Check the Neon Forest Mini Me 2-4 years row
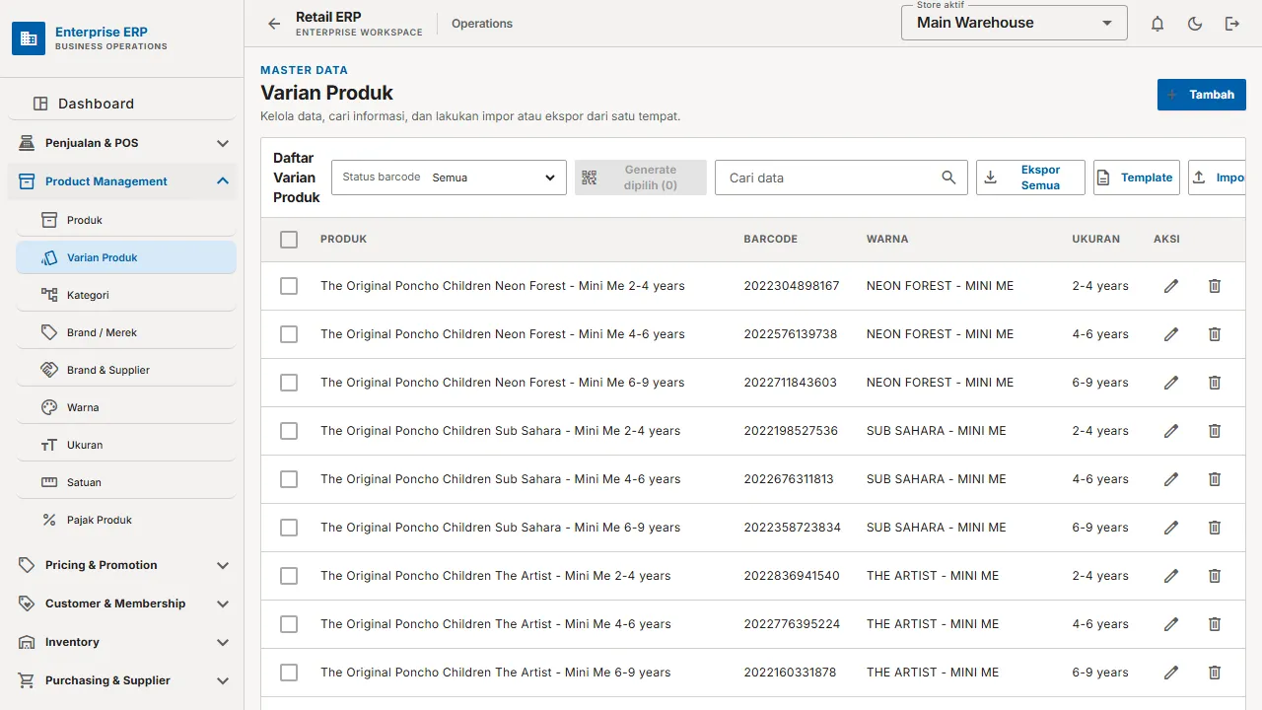The height and width of the screenshot is (710, 1262). [x=289, y=286]
